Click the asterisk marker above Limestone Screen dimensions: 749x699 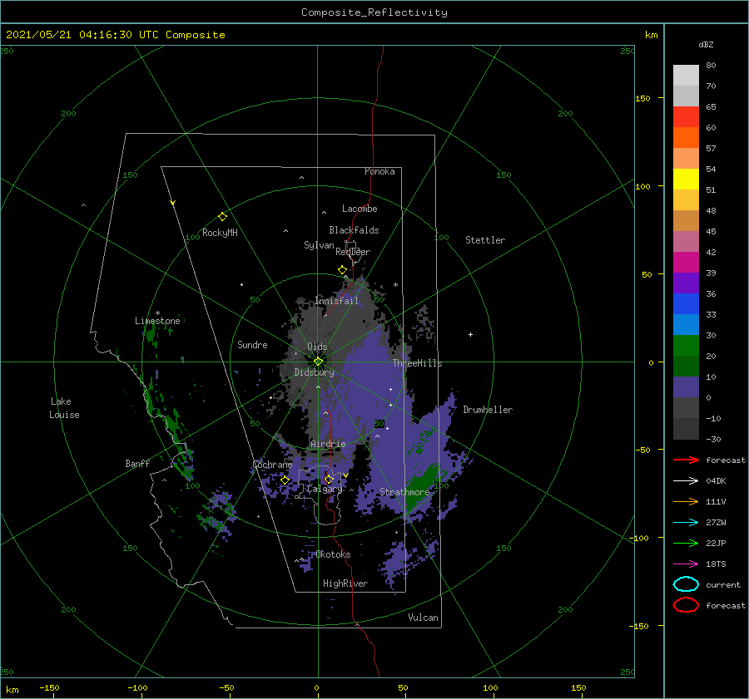[x=157, y=313]
